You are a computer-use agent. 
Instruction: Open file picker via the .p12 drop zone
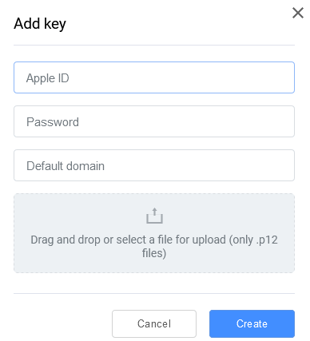coord(154,233)
